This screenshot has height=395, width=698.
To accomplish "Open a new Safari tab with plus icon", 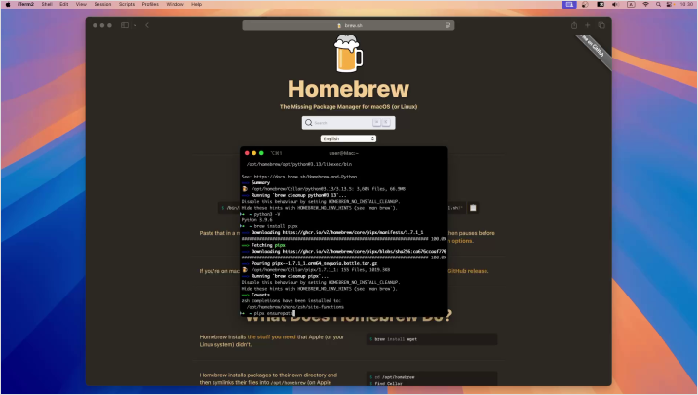I will tap(588, 25).
